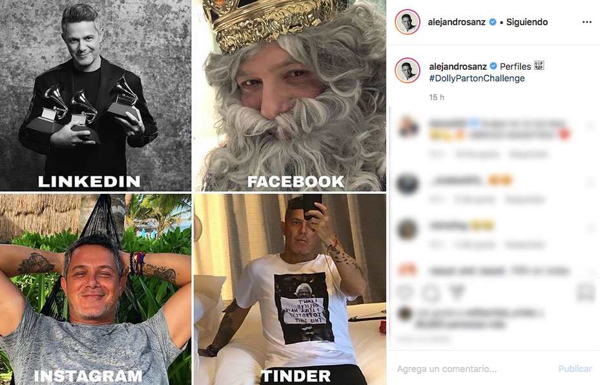Like the first blurred comment with its heart
Viewport: 600px width, 385px height.
[x=590, y=126]
